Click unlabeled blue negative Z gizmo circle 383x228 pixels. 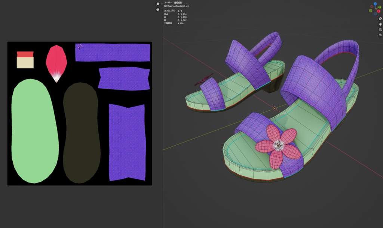point(375,13)
